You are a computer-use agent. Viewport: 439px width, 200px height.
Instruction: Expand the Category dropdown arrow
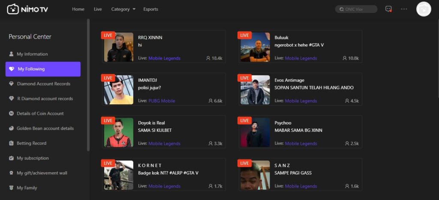coord(134,9)
